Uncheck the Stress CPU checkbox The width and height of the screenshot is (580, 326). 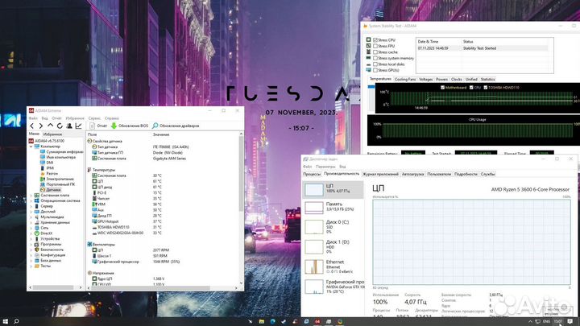pyautogui.click(x=375, y=40)
